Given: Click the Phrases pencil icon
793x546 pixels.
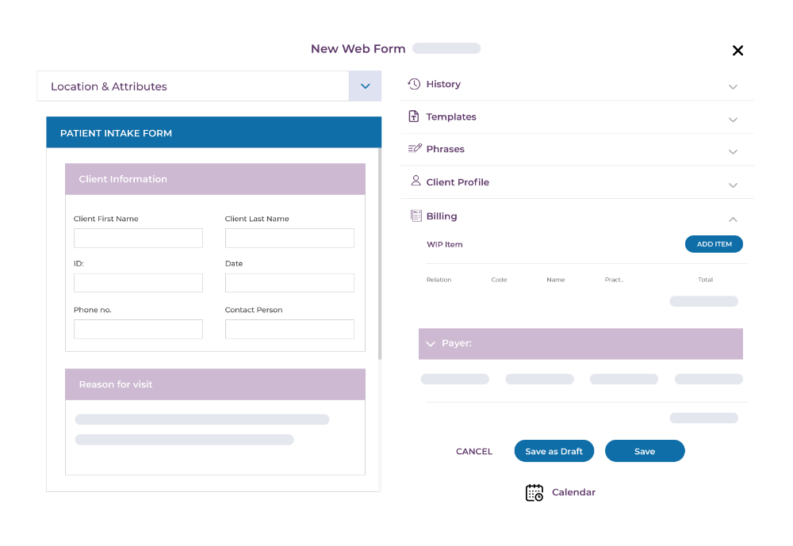Looking at the screenshot, I should [414, 149].
